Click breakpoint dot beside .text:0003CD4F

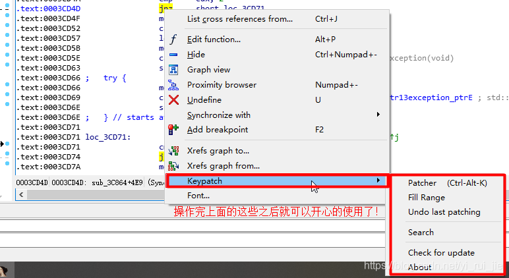tap(7, 15)
